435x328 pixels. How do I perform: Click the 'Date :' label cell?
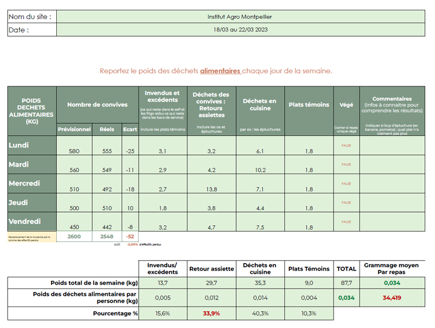point(32,30)
